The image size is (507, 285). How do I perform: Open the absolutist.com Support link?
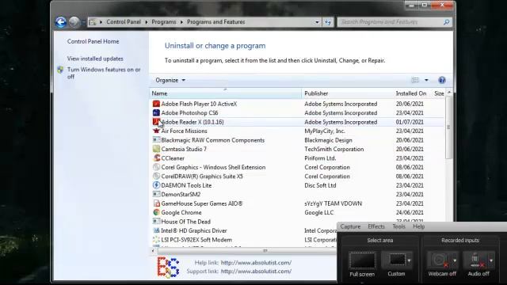pyautogui.click(x=256, y=272)
